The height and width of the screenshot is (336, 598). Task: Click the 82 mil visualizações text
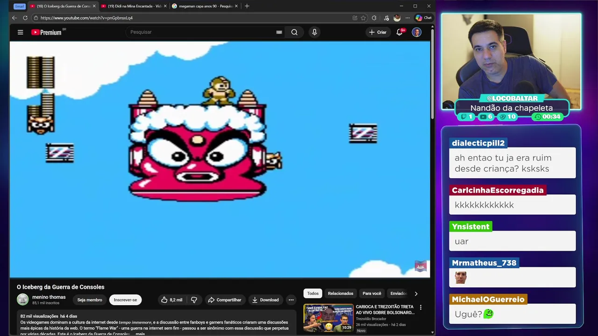(x=39, y=316)
